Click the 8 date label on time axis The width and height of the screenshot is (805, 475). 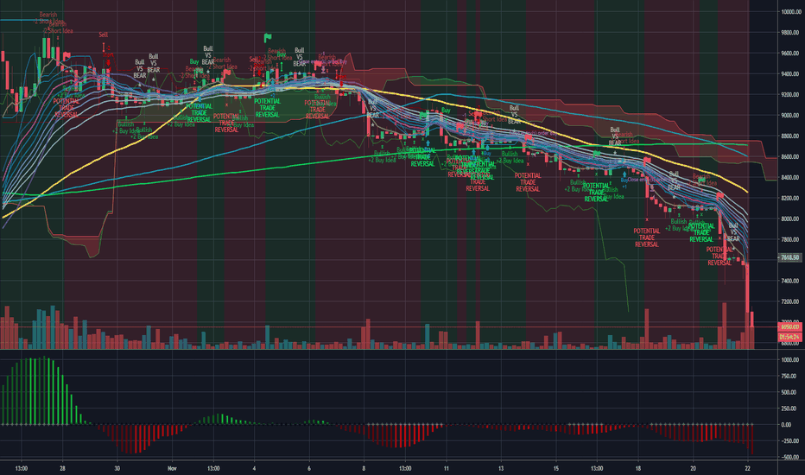point(364,468)
